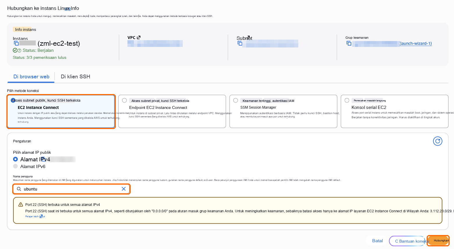The width and height of the screenshot is (454, 249).
Task: Choose SSM Session Manager connection
Action: coord(283,111)
